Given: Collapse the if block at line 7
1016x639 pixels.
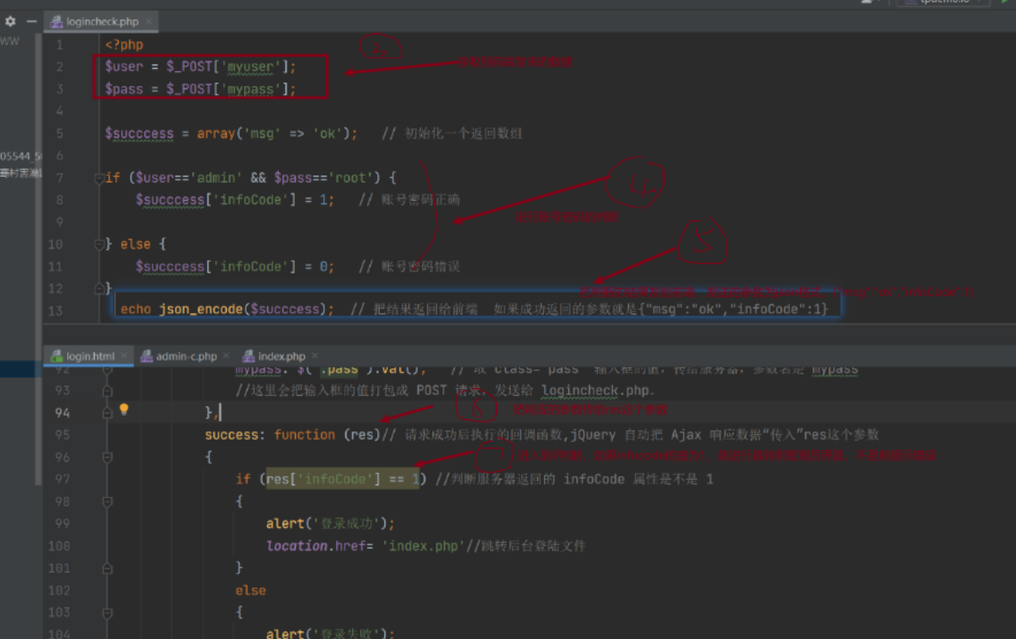Looking at the screenshot, I should (x=99, y=178).
